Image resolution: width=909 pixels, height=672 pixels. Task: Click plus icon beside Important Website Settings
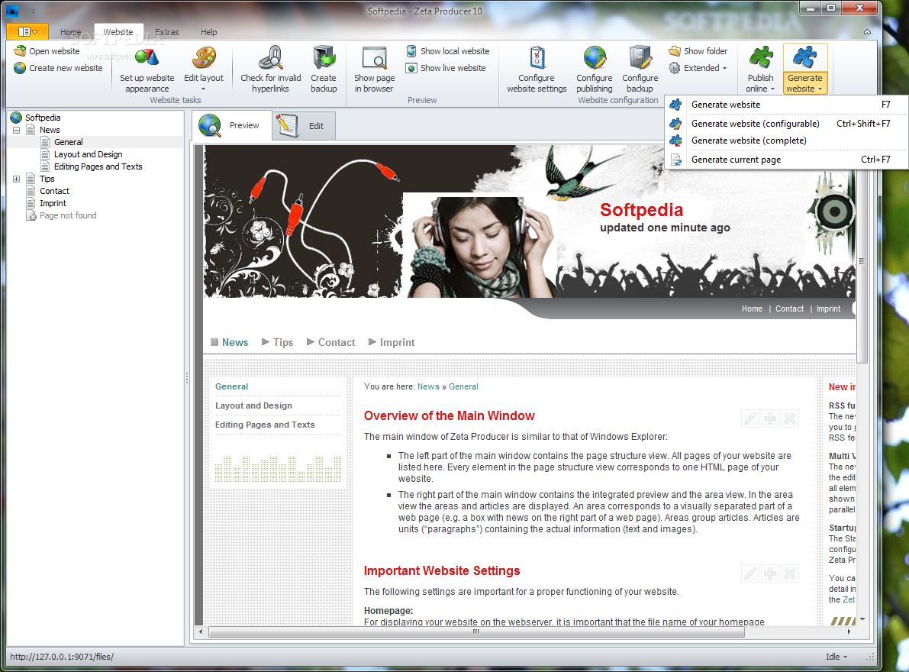(x=770, y=573)
